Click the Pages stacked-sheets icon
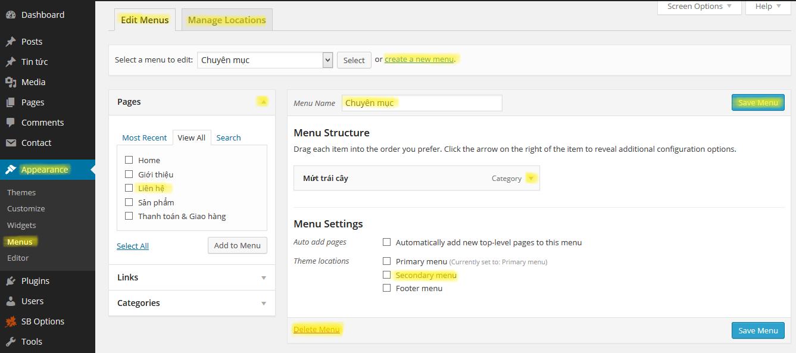Screen dimensions: 796x353 [x=11, y=102]
